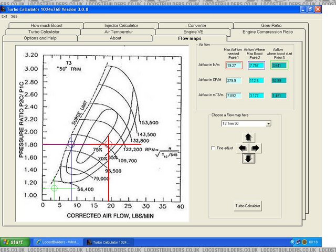
Task: Click the Windows start button
Action: tap(14, 242)
